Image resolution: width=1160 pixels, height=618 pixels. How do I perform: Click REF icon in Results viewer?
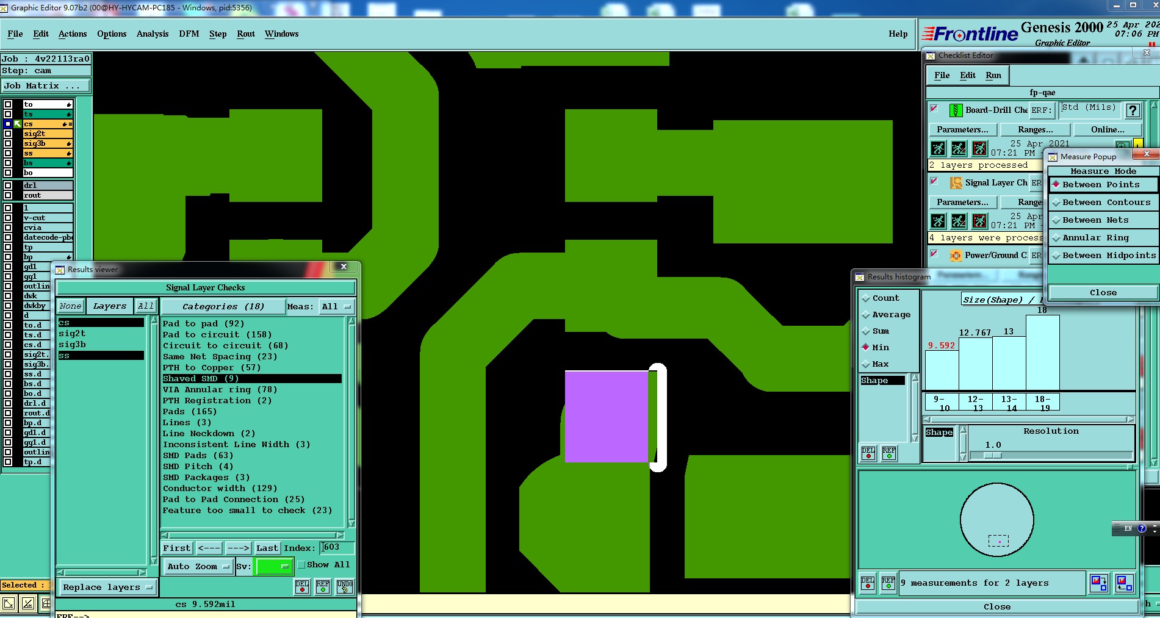[323, 587]
